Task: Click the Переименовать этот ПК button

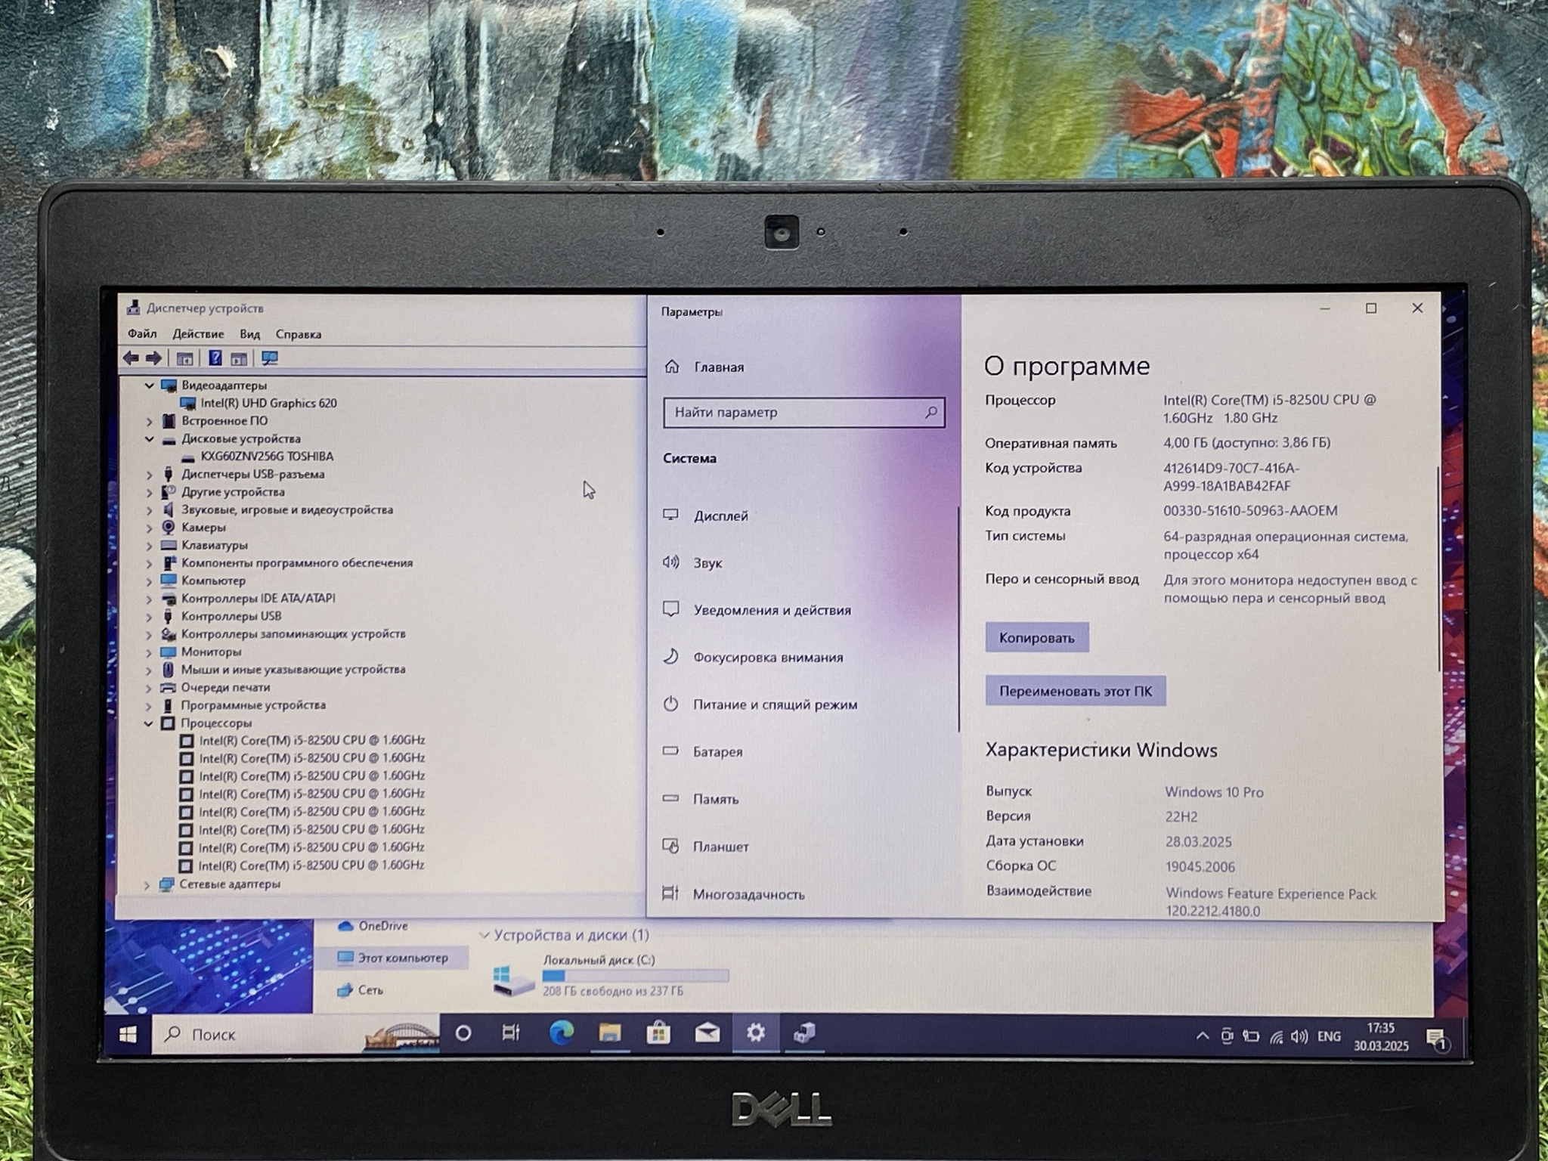Action: [x=1075, y=691]
